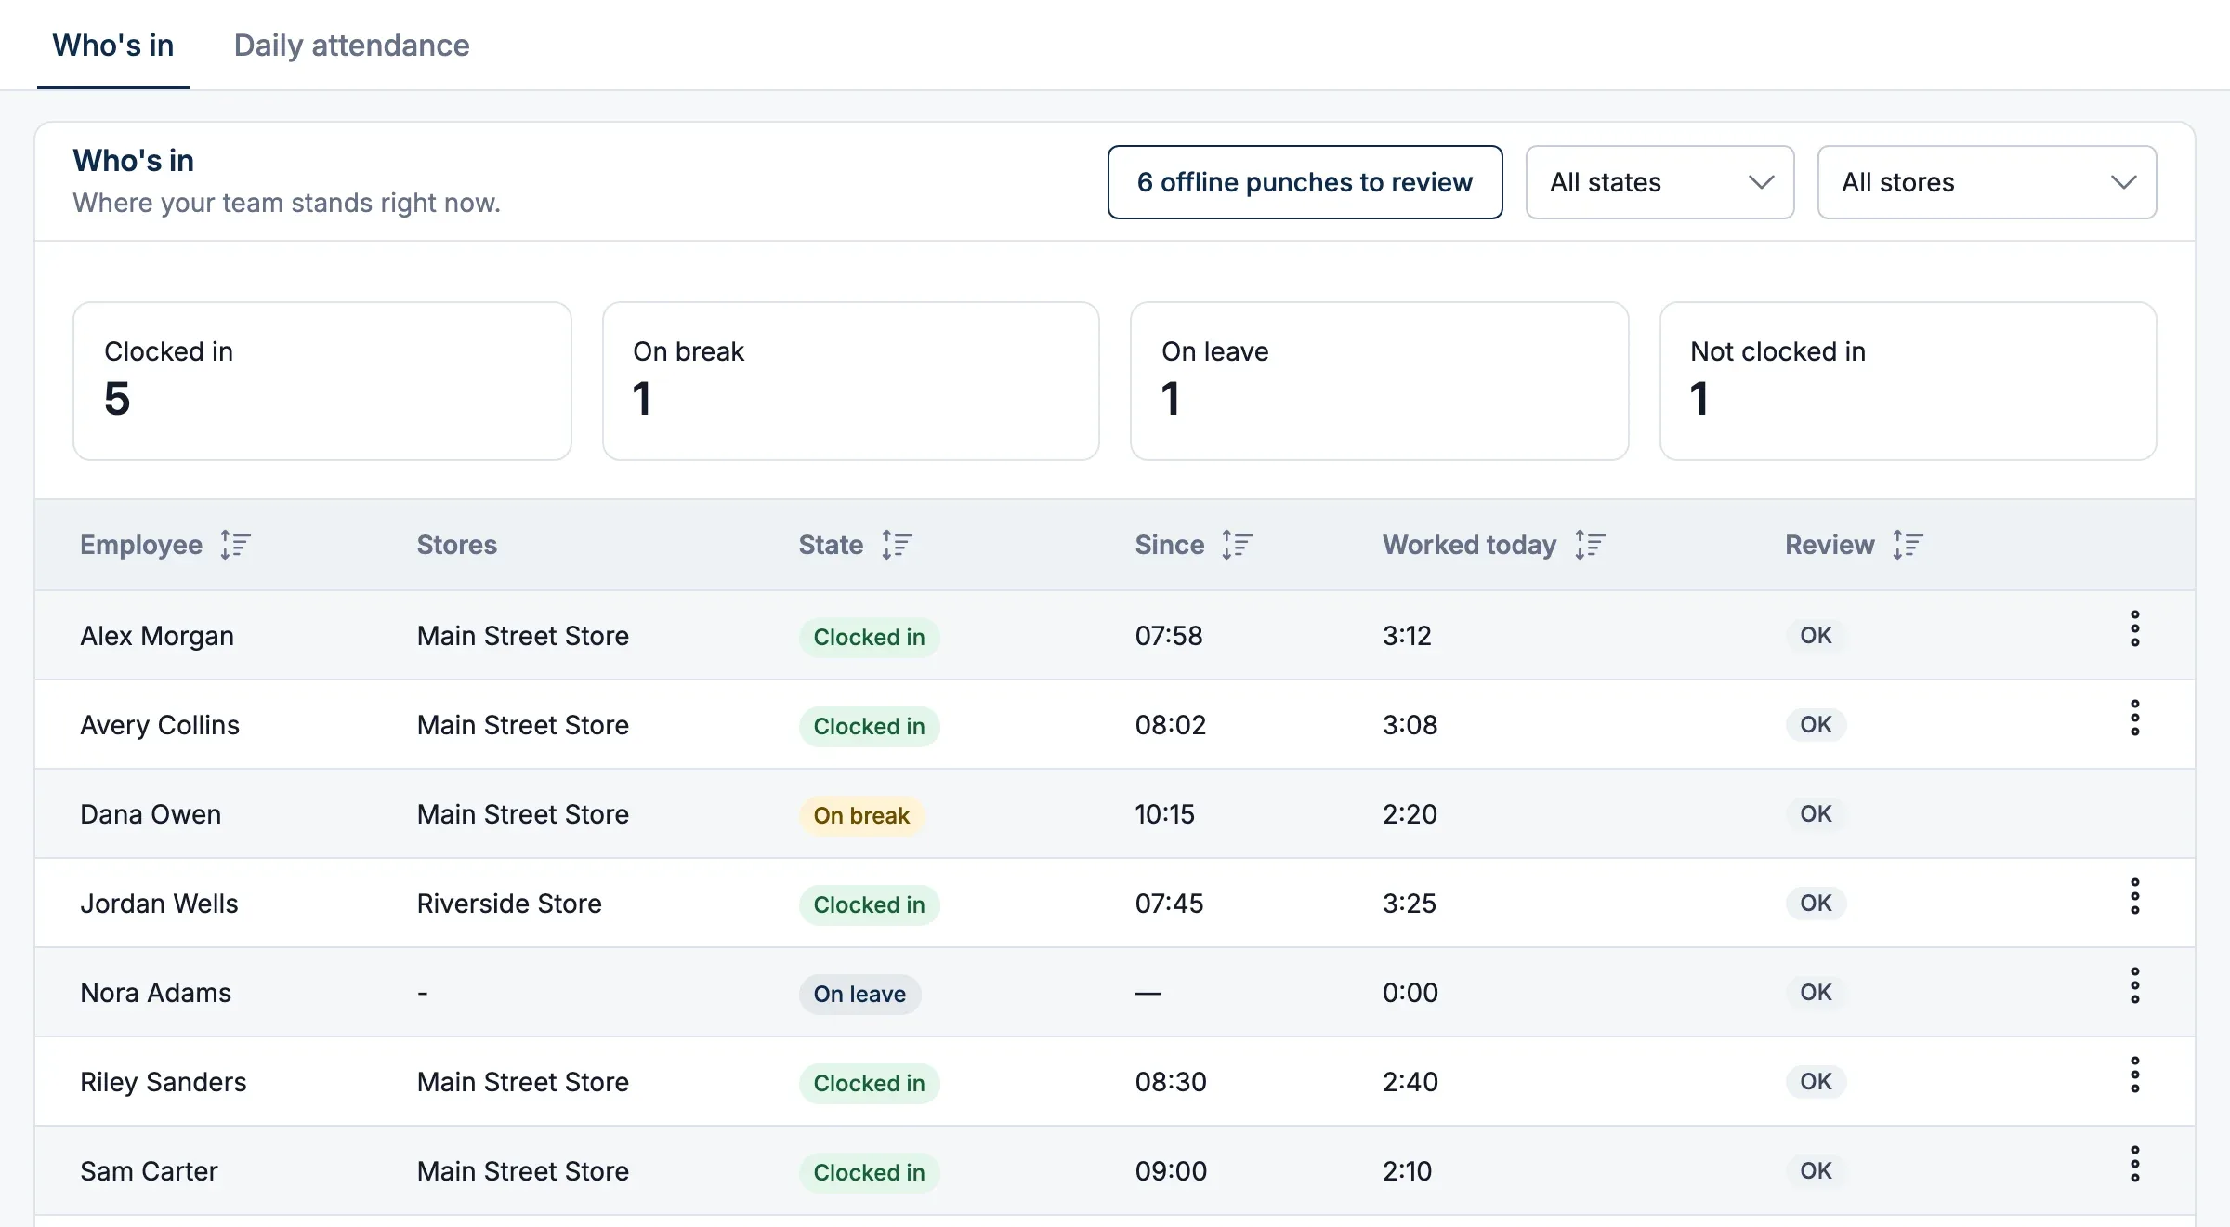The height and width of the screenshot is (1227, 2230).
Task: Select employee name Jordan Wells
Action: [159, 904]
